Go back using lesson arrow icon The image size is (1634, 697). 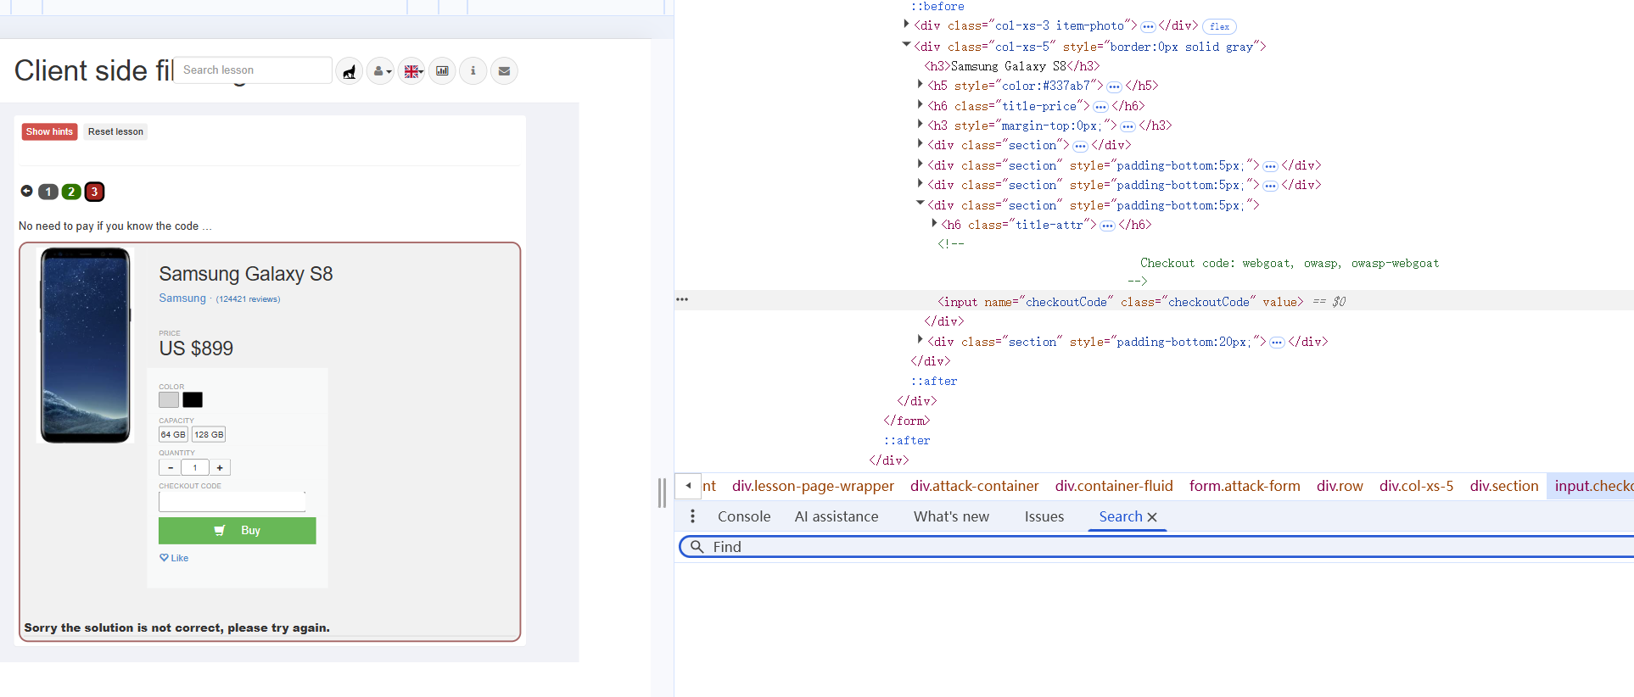click(26, 192)
